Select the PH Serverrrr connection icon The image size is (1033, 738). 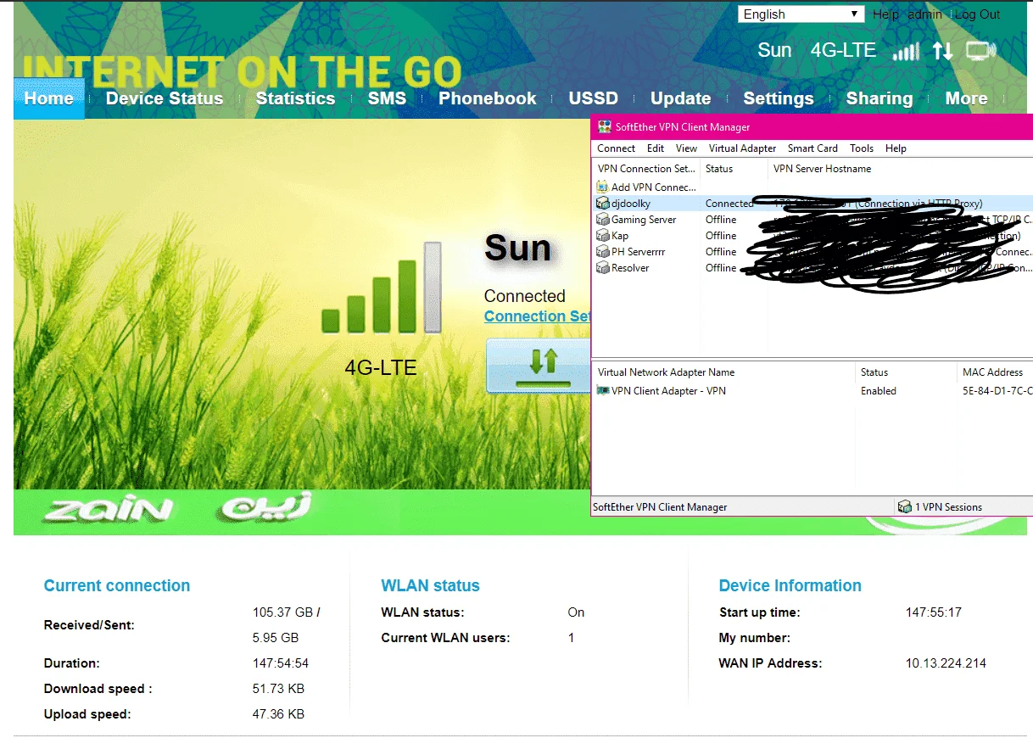click(602, 252)
